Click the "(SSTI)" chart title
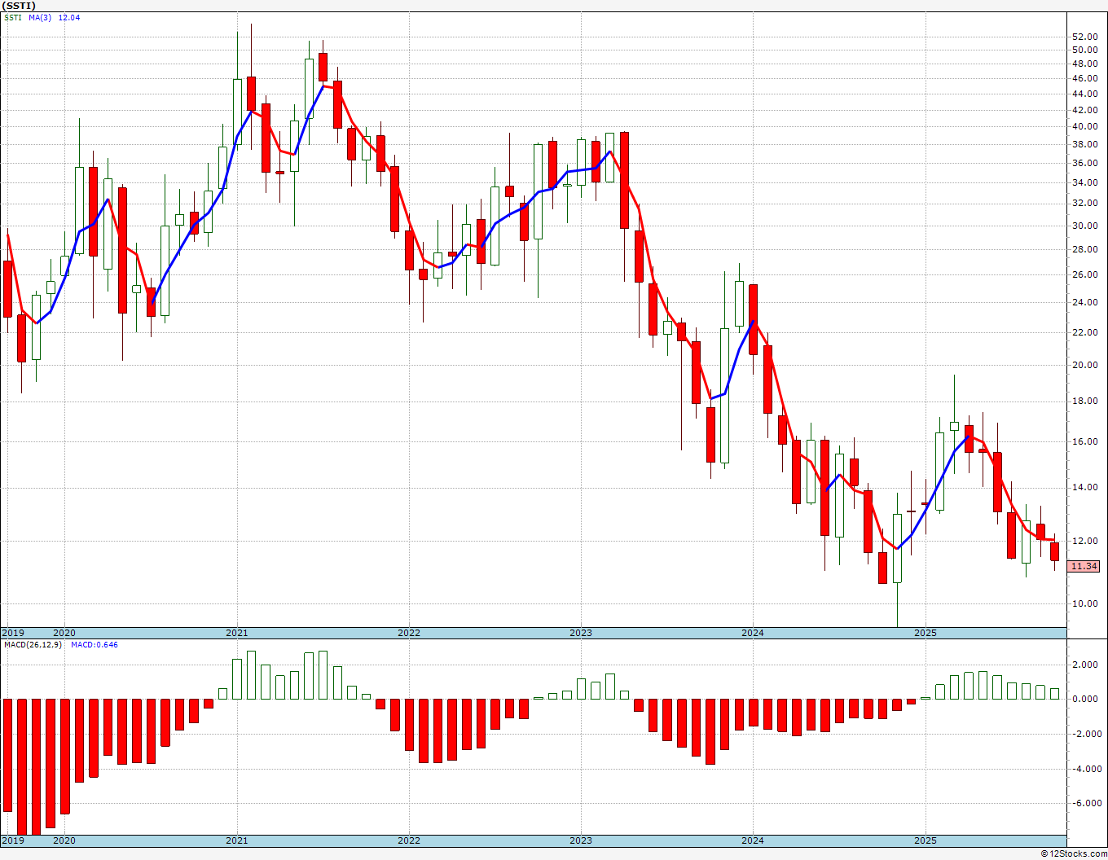Viewport: 1108px width, 860px height. click(x=19, y=6)
